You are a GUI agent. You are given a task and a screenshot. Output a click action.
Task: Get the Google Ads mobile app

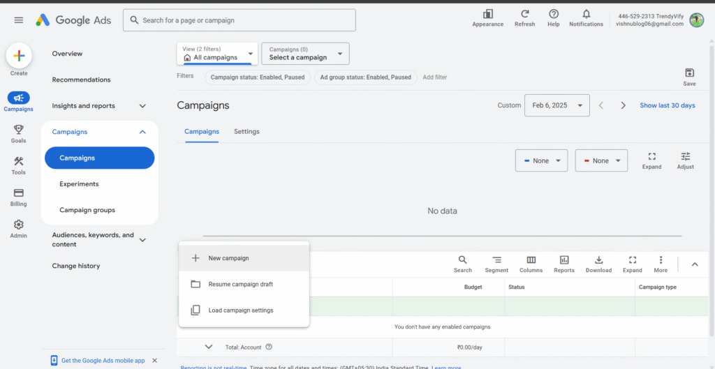[x=103, y=361]
